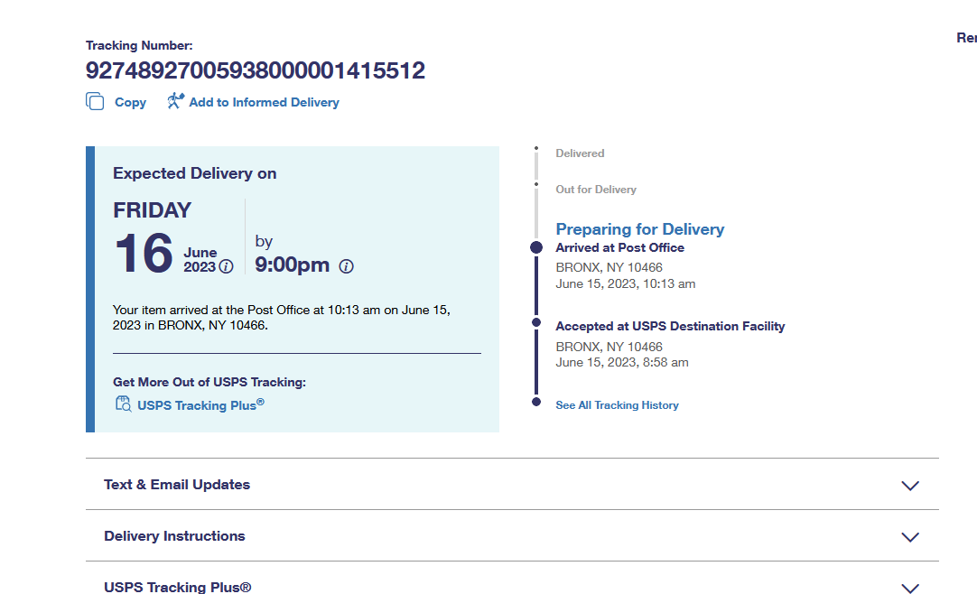This screenshot has height=594, width=977.
Task: Expand the Delivery Instructions chevron
Action: (910, 536)
